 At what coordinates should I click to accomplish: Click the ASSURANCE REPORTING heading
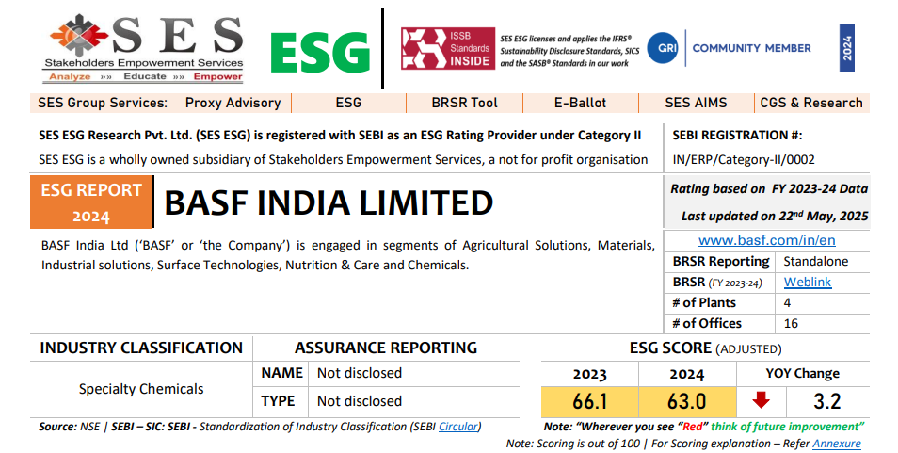tap(386, 348)
